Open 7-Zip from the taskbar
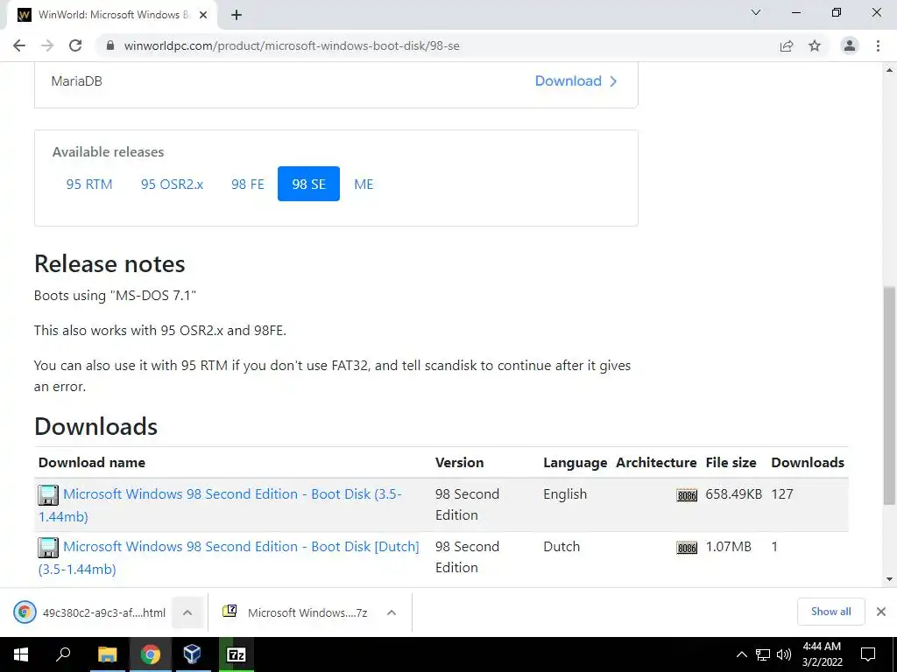Image resolution: width=897 pixels, height=672 pixels. click(237, 654)
